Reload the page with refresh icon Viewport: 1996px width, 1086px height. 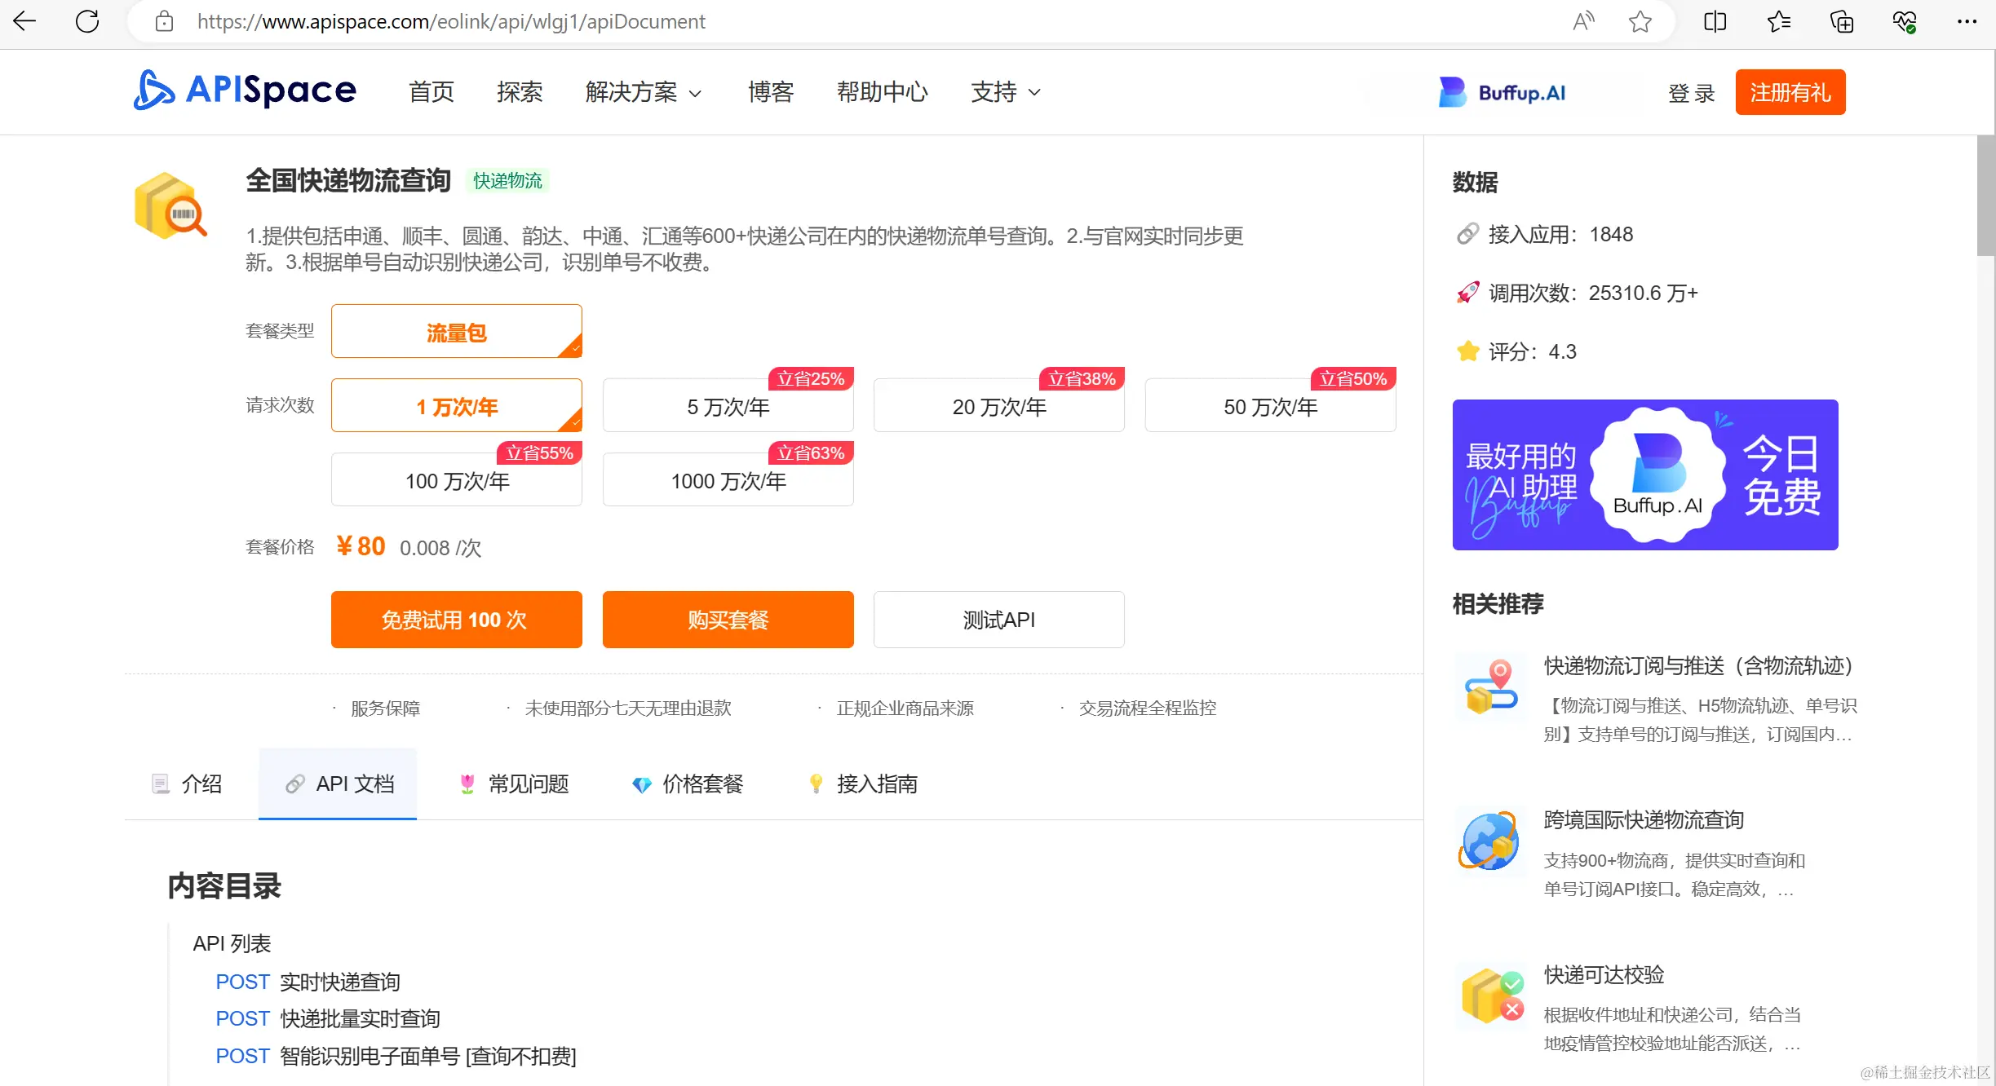click(87, 21)
